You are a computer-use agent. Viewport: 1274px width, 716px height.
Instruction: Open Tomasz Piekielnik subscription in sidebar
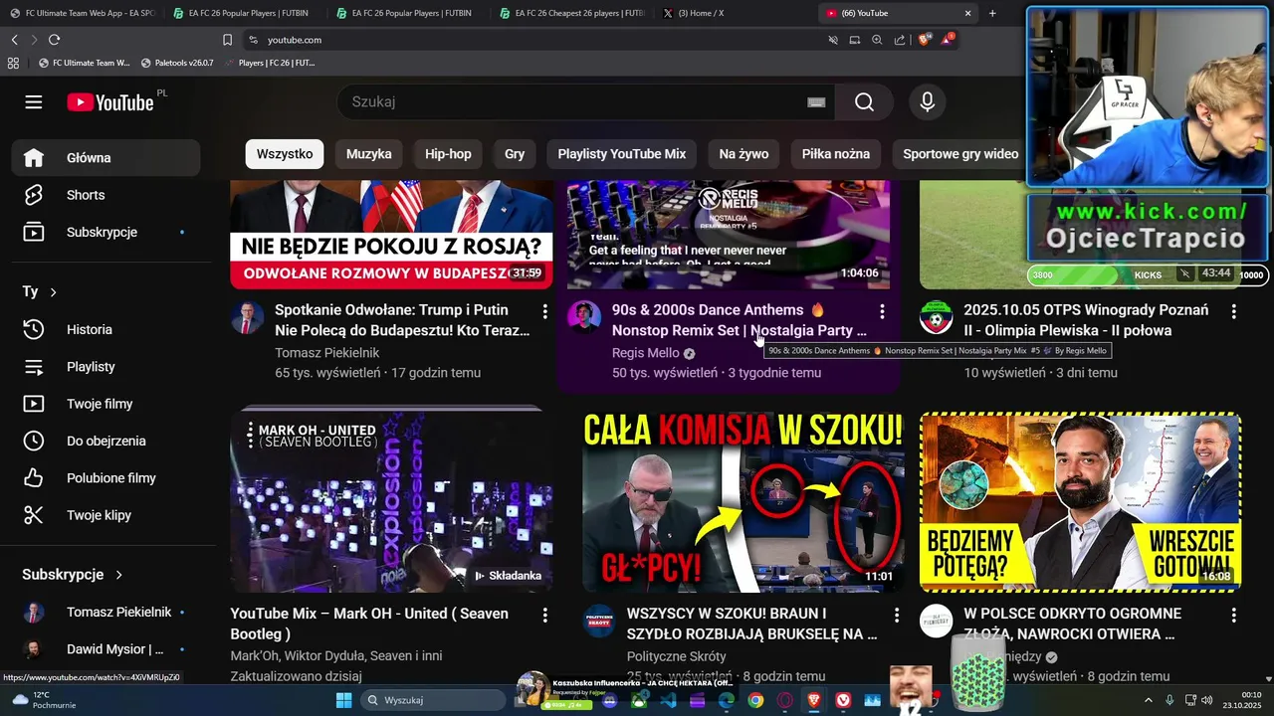coord(106,613)
